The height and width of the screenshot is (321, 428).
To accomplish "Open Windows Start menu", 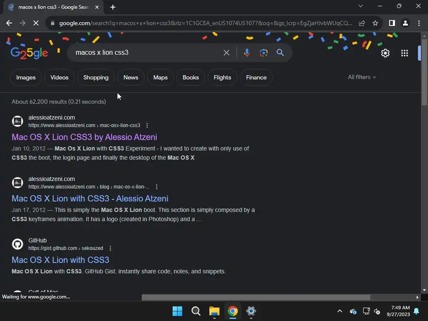I will [177, 311].
